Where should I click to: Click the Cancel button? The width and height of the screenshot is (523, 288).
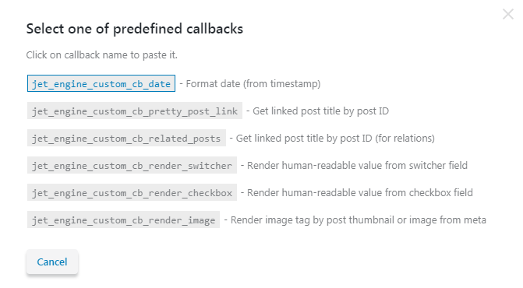point(52,262)
